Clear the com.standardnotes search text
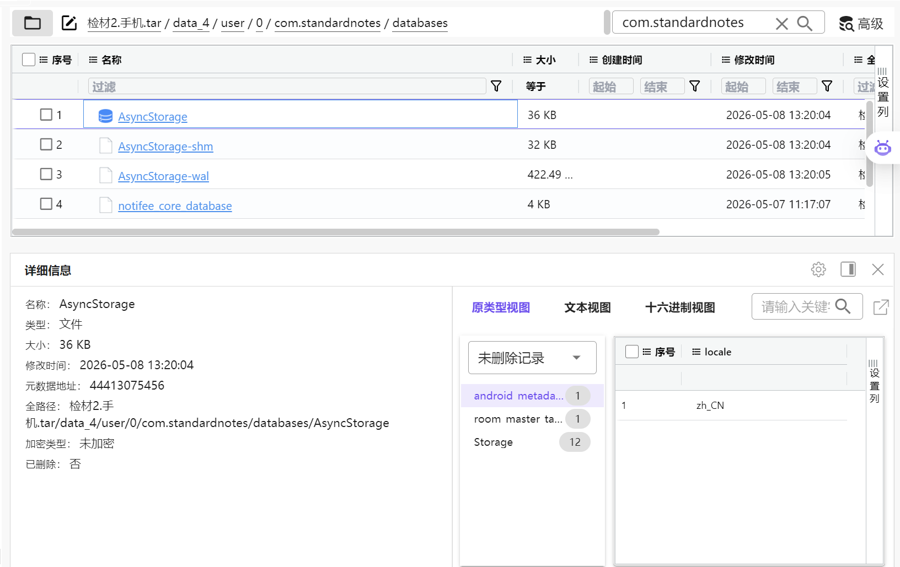This screenshot has width=900, height=567. [x=781, y=24]
